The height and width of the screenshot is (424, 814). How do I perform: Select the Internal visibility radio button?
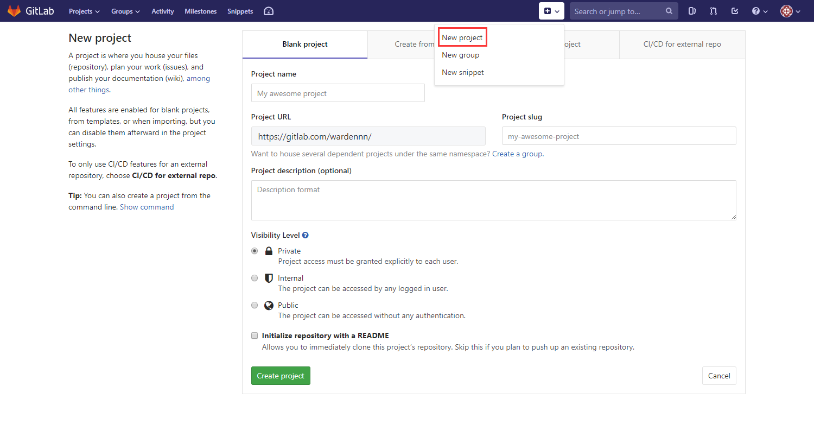click(x=255, y=278)
